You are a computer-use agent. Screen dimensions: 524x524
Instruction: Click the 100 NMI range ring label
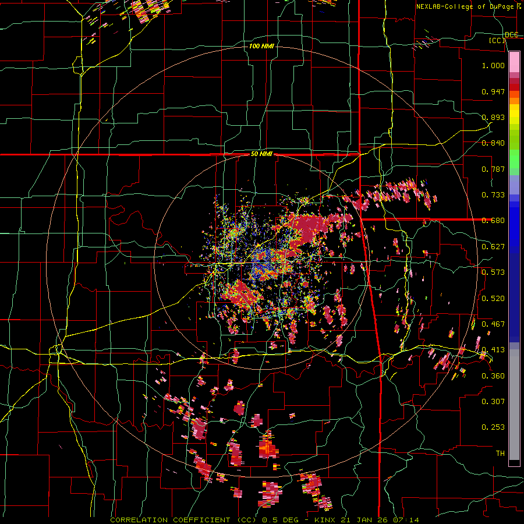pyautogui.click(x=261, y=46)
